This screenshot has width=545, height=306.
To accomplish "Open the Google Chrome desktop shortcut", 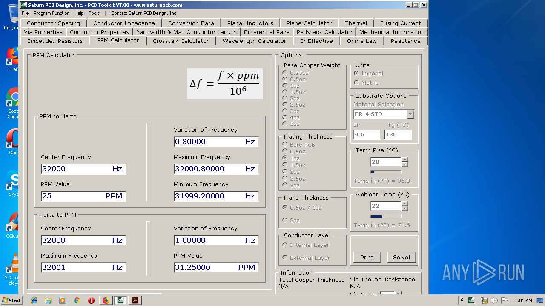I will coord(12,103).
